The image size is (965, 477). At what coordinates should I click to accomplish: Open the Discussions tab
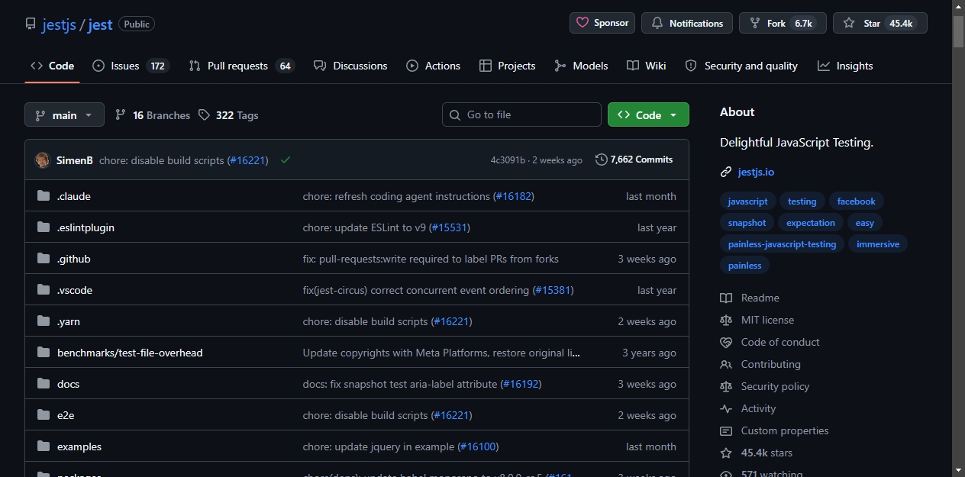coord(350,66)
